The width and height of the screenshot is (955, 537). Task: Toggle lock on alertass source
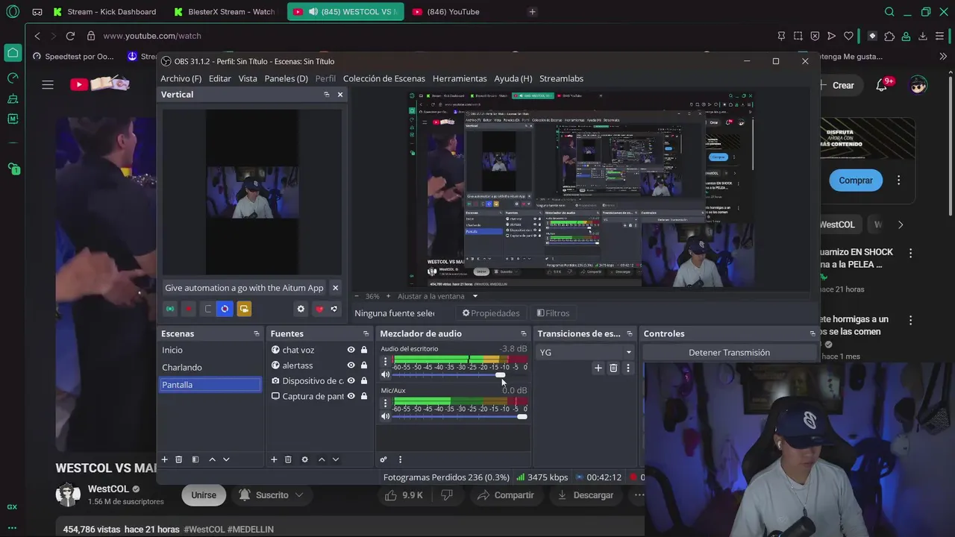coord(364,365)
